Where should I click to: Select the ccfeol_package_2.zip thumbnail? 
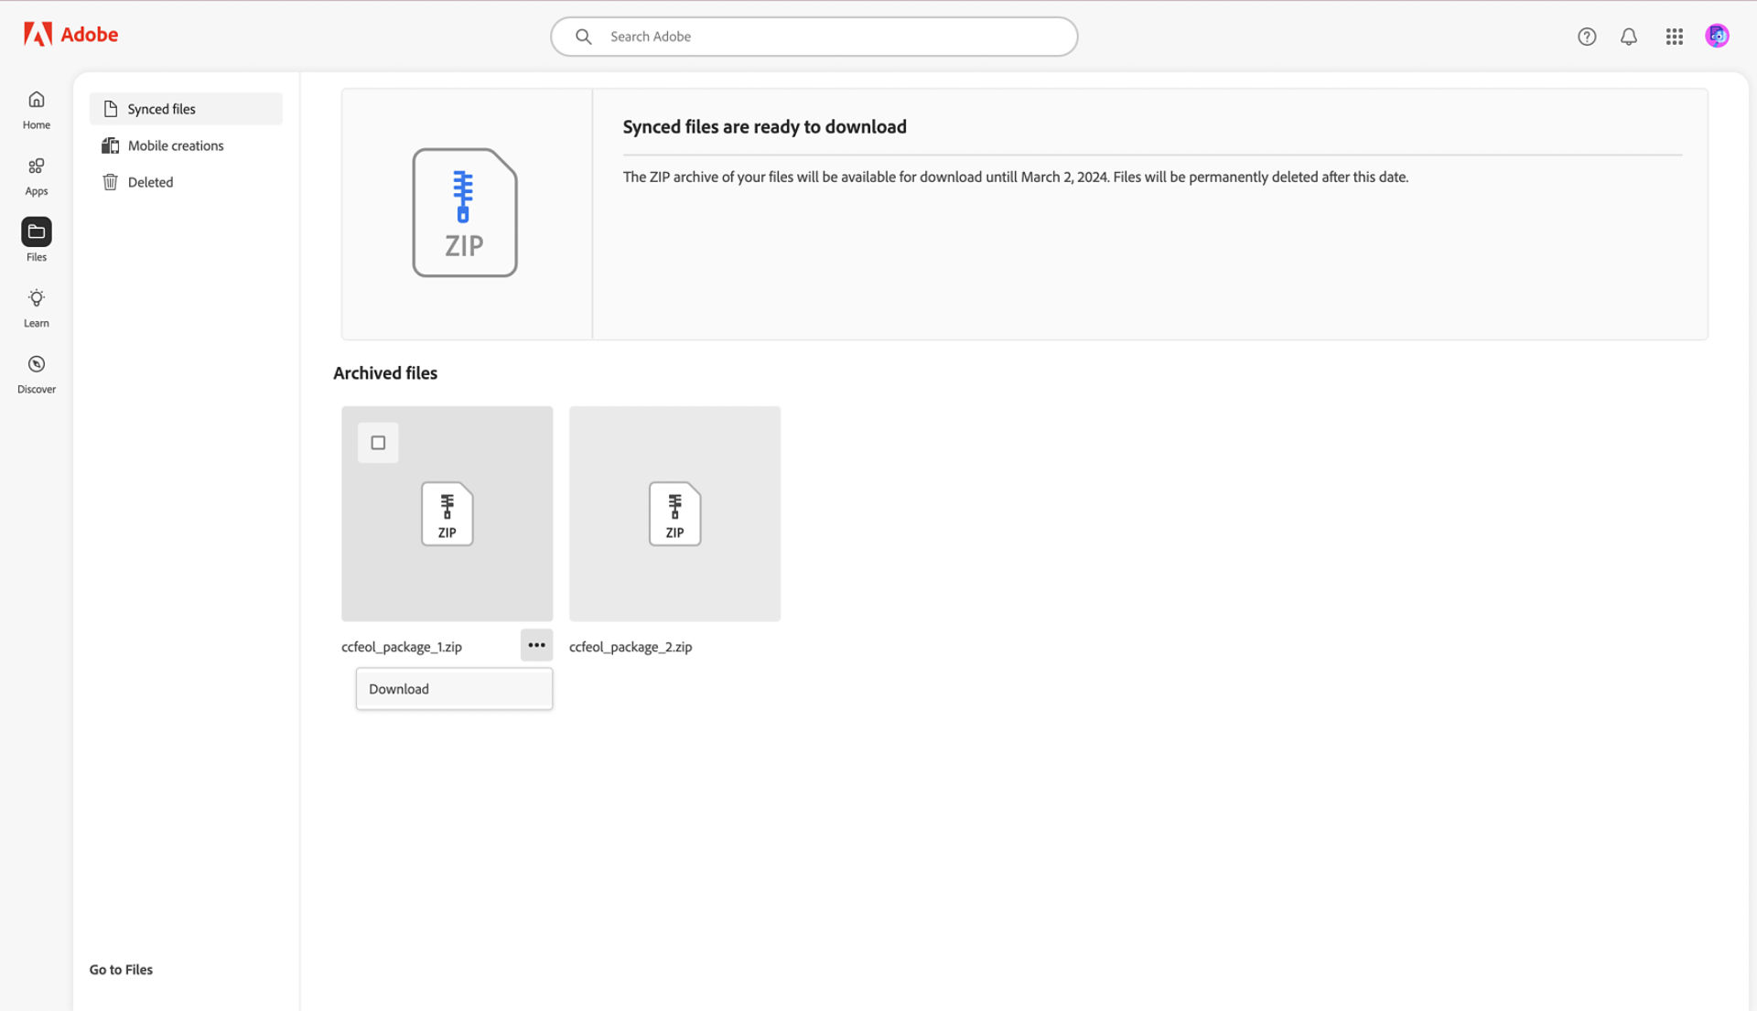(674, 514)
